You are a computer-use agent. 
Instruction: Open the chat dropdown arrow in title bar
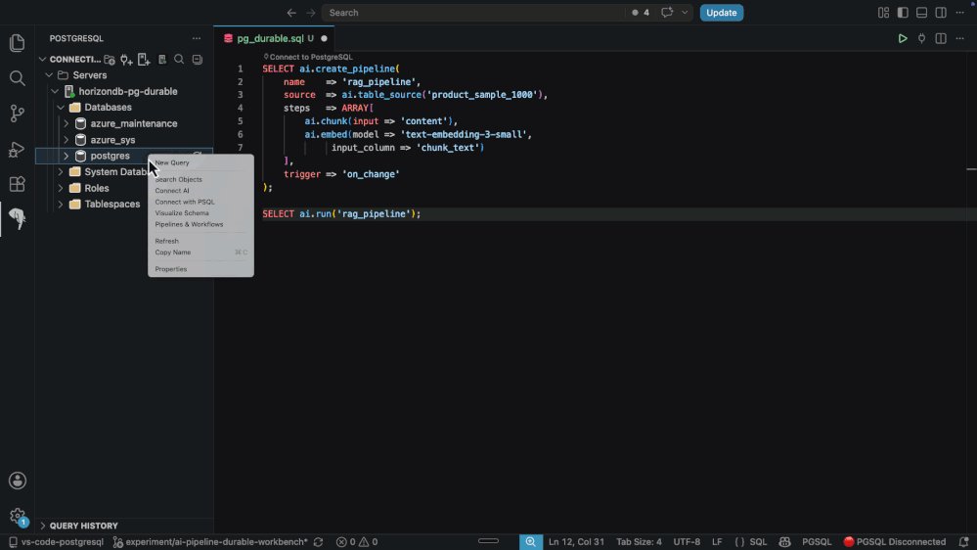[x=685, y=13]
